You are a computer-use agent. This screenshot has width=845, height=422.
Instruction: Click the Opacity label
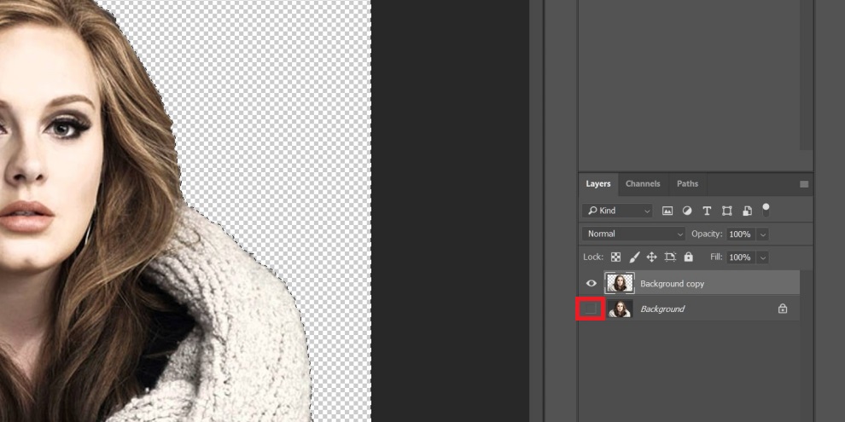(x=707, y=234)
